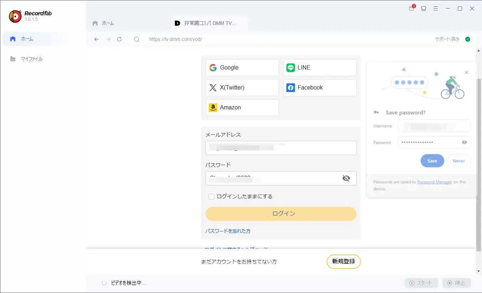Click the green supported checkmark icon
482x293 pixels.
pyautogui.click(x=468, y=39)
